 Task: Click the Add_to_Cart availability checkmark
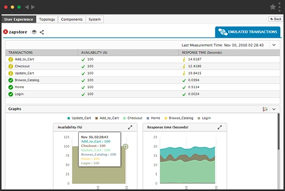[83, 60]
